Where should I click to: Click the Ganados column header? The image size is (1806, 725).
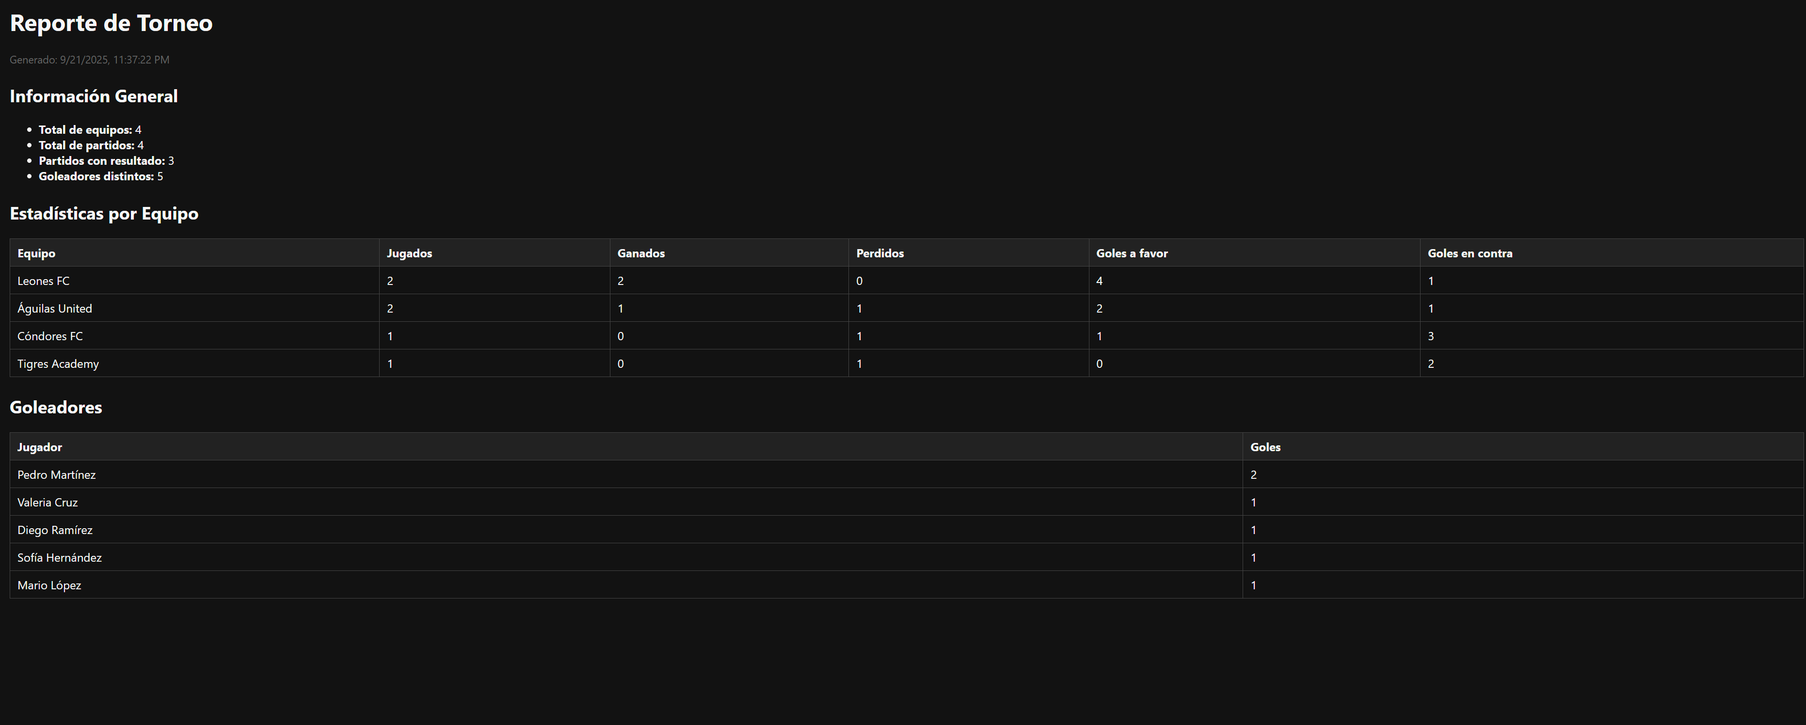pyautogui.click(x=641, y=253)
